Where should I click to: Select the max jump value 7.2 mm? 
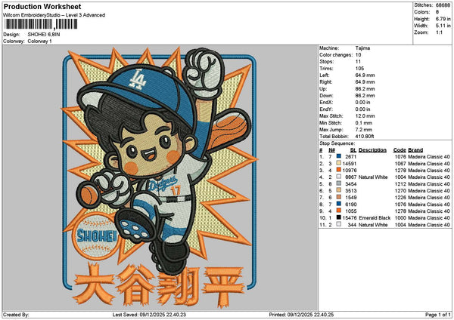tap(364, 130)
